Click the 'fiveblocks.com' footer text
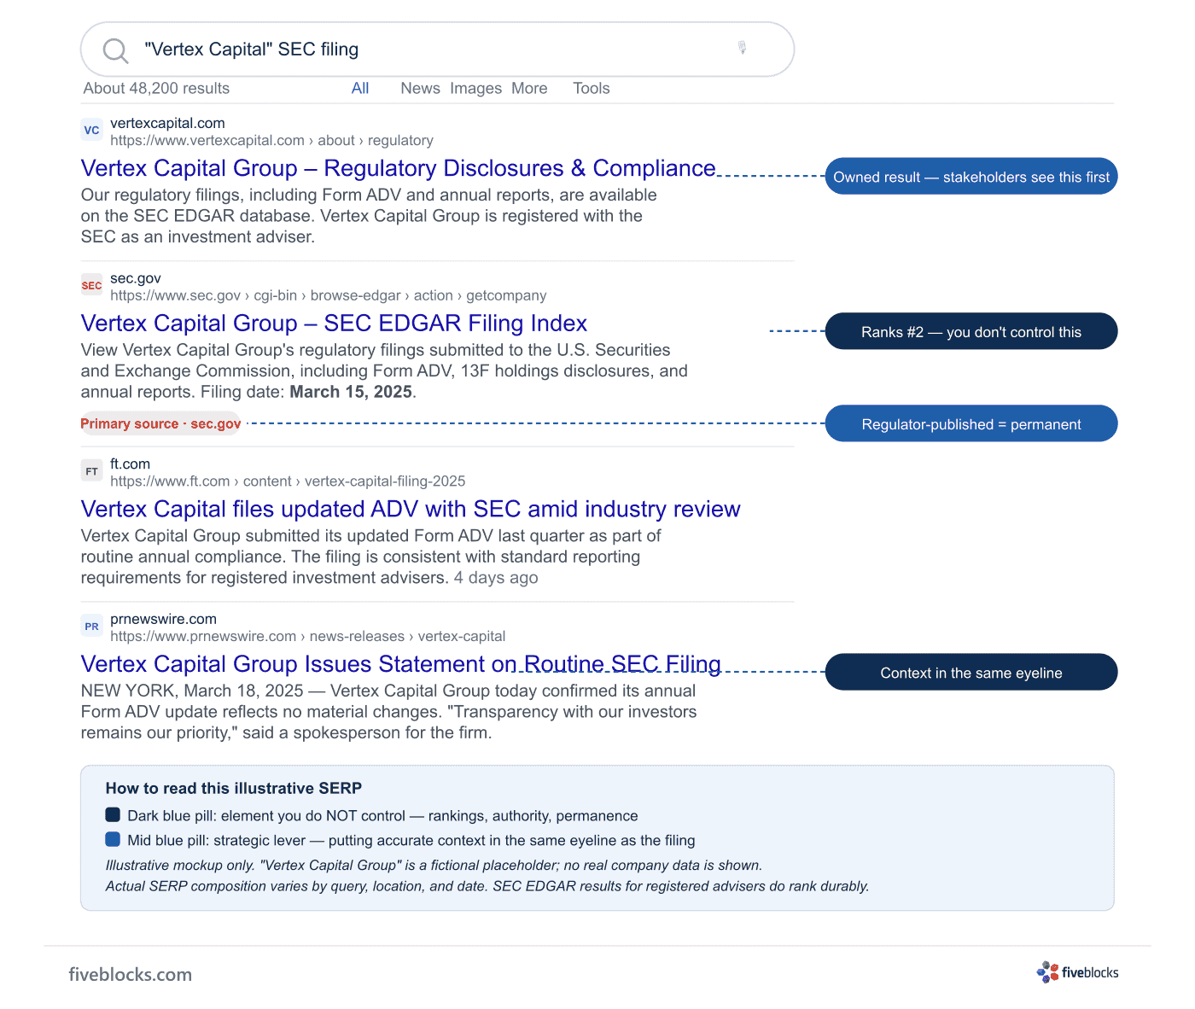The image size is (1195, 1009). pyautogui.click(x=131, y=974)
